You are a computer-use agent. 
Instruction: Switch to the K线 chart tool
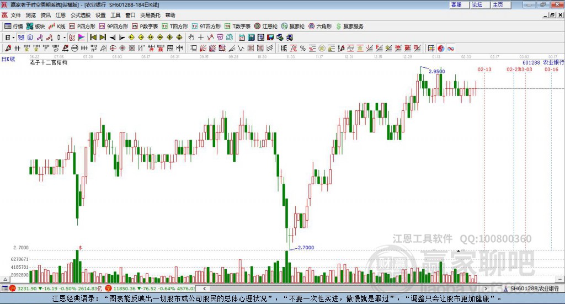pos(57,26)
